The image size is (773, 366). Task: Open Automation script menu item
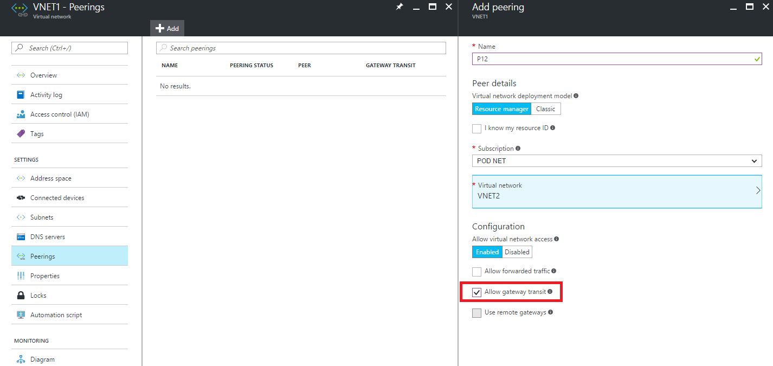pyautogui.click(x=56, y=315)
